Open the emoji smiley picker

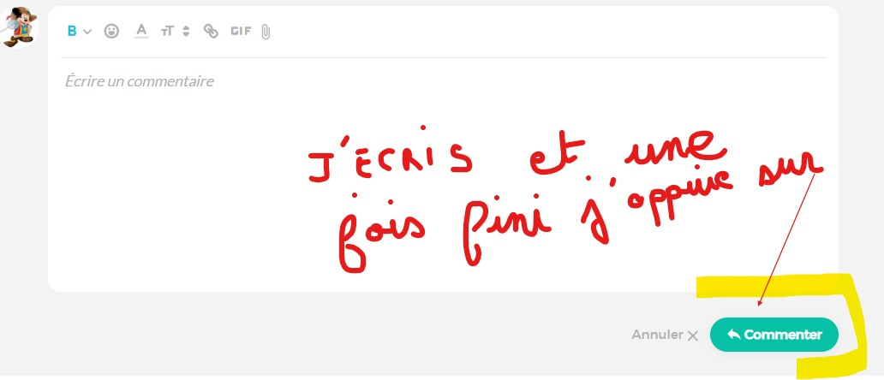tap(111, 31)
